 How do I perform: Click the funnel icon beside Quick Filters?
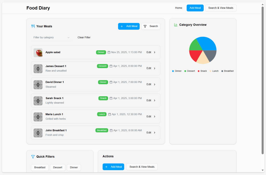click(x=33, y=157)
